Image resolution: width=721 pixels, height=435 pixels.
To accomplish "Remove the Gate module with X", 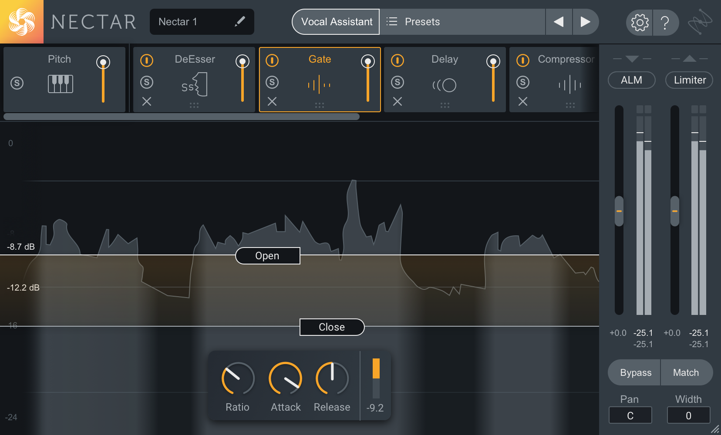I will [272, 101].
